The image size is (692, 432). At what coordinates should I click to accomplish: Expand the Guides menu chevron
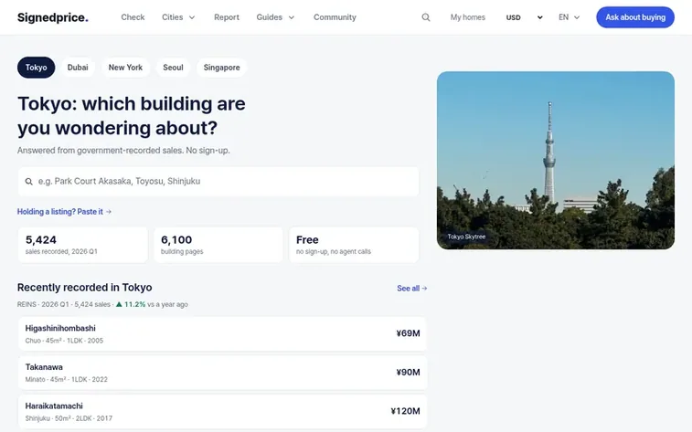292,17
